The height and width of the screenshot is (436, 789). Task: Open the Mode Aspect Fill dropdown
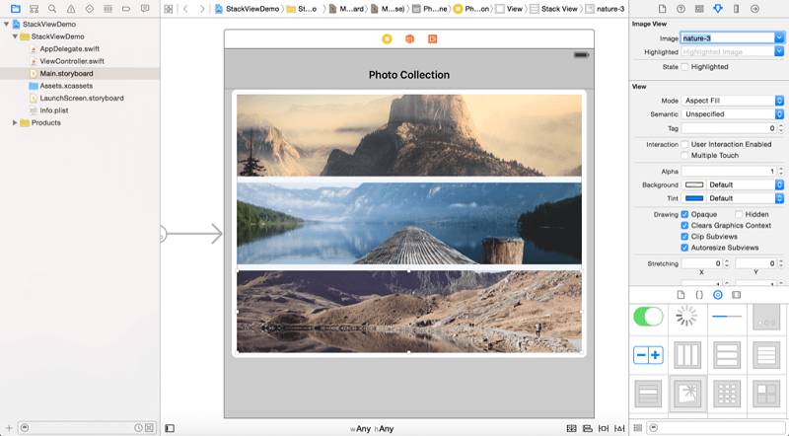733,101
